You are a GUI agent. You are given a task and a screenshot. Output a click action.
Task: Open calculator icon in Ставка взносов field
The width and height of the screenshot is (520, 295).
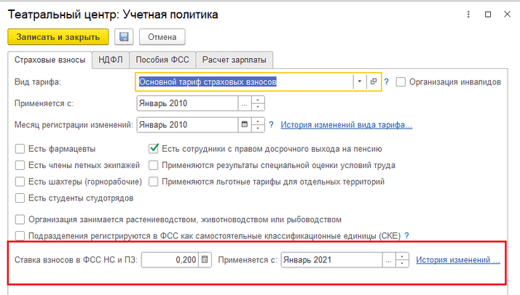coord(205,259)
